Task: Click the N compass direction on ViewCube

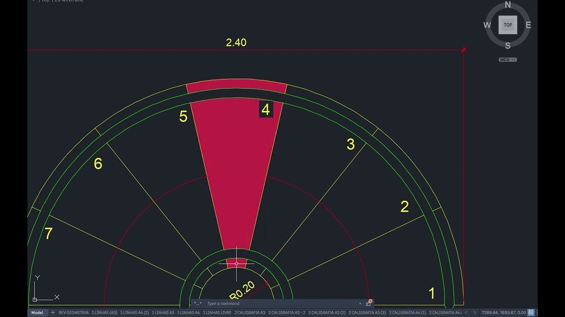Action: (x=508, y=5)
